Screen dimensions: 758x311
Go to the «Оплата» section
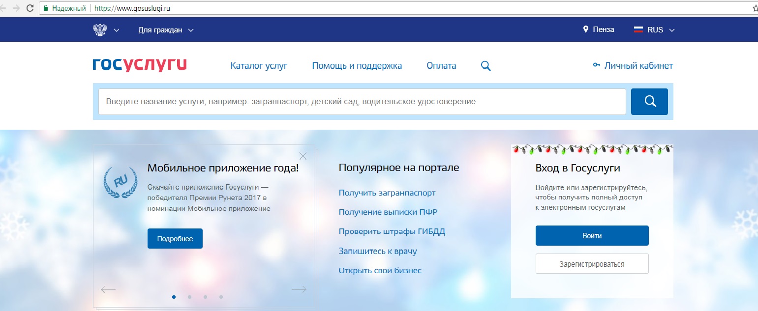pos(441,65)
